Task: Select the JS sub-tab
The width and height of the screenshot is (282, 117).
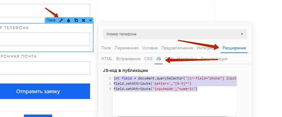Action: (x=158, y=59)
